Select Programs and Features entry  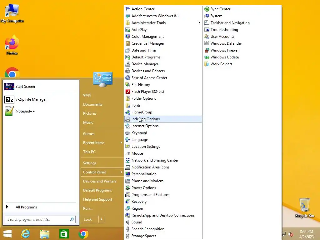point(163,195)
